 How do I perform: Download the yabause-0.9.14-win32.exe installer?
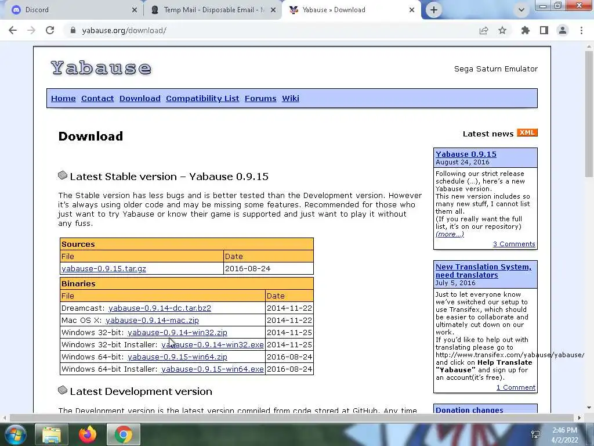[212, 344]
